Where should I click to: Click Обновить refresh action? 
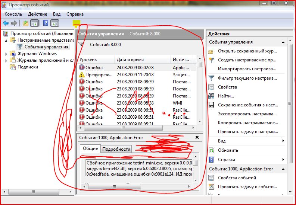pos(228,150)
